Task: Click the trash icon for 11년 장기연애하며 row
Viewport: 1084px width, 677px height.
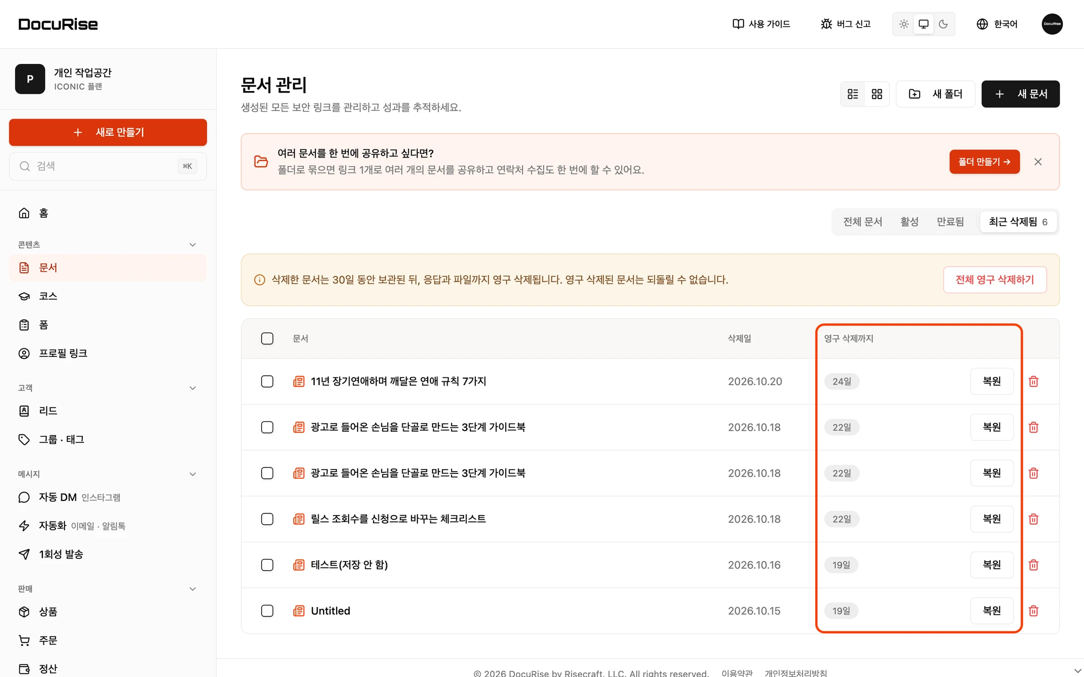Action: coord(1034,381)
